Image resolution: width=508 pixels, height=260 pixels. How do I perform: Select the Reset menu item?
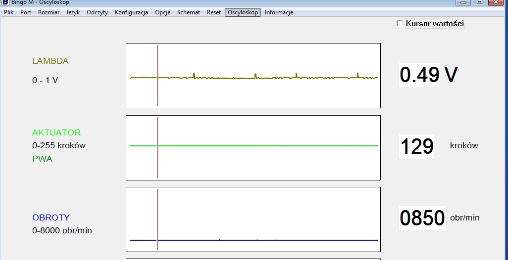coord(214,12)
